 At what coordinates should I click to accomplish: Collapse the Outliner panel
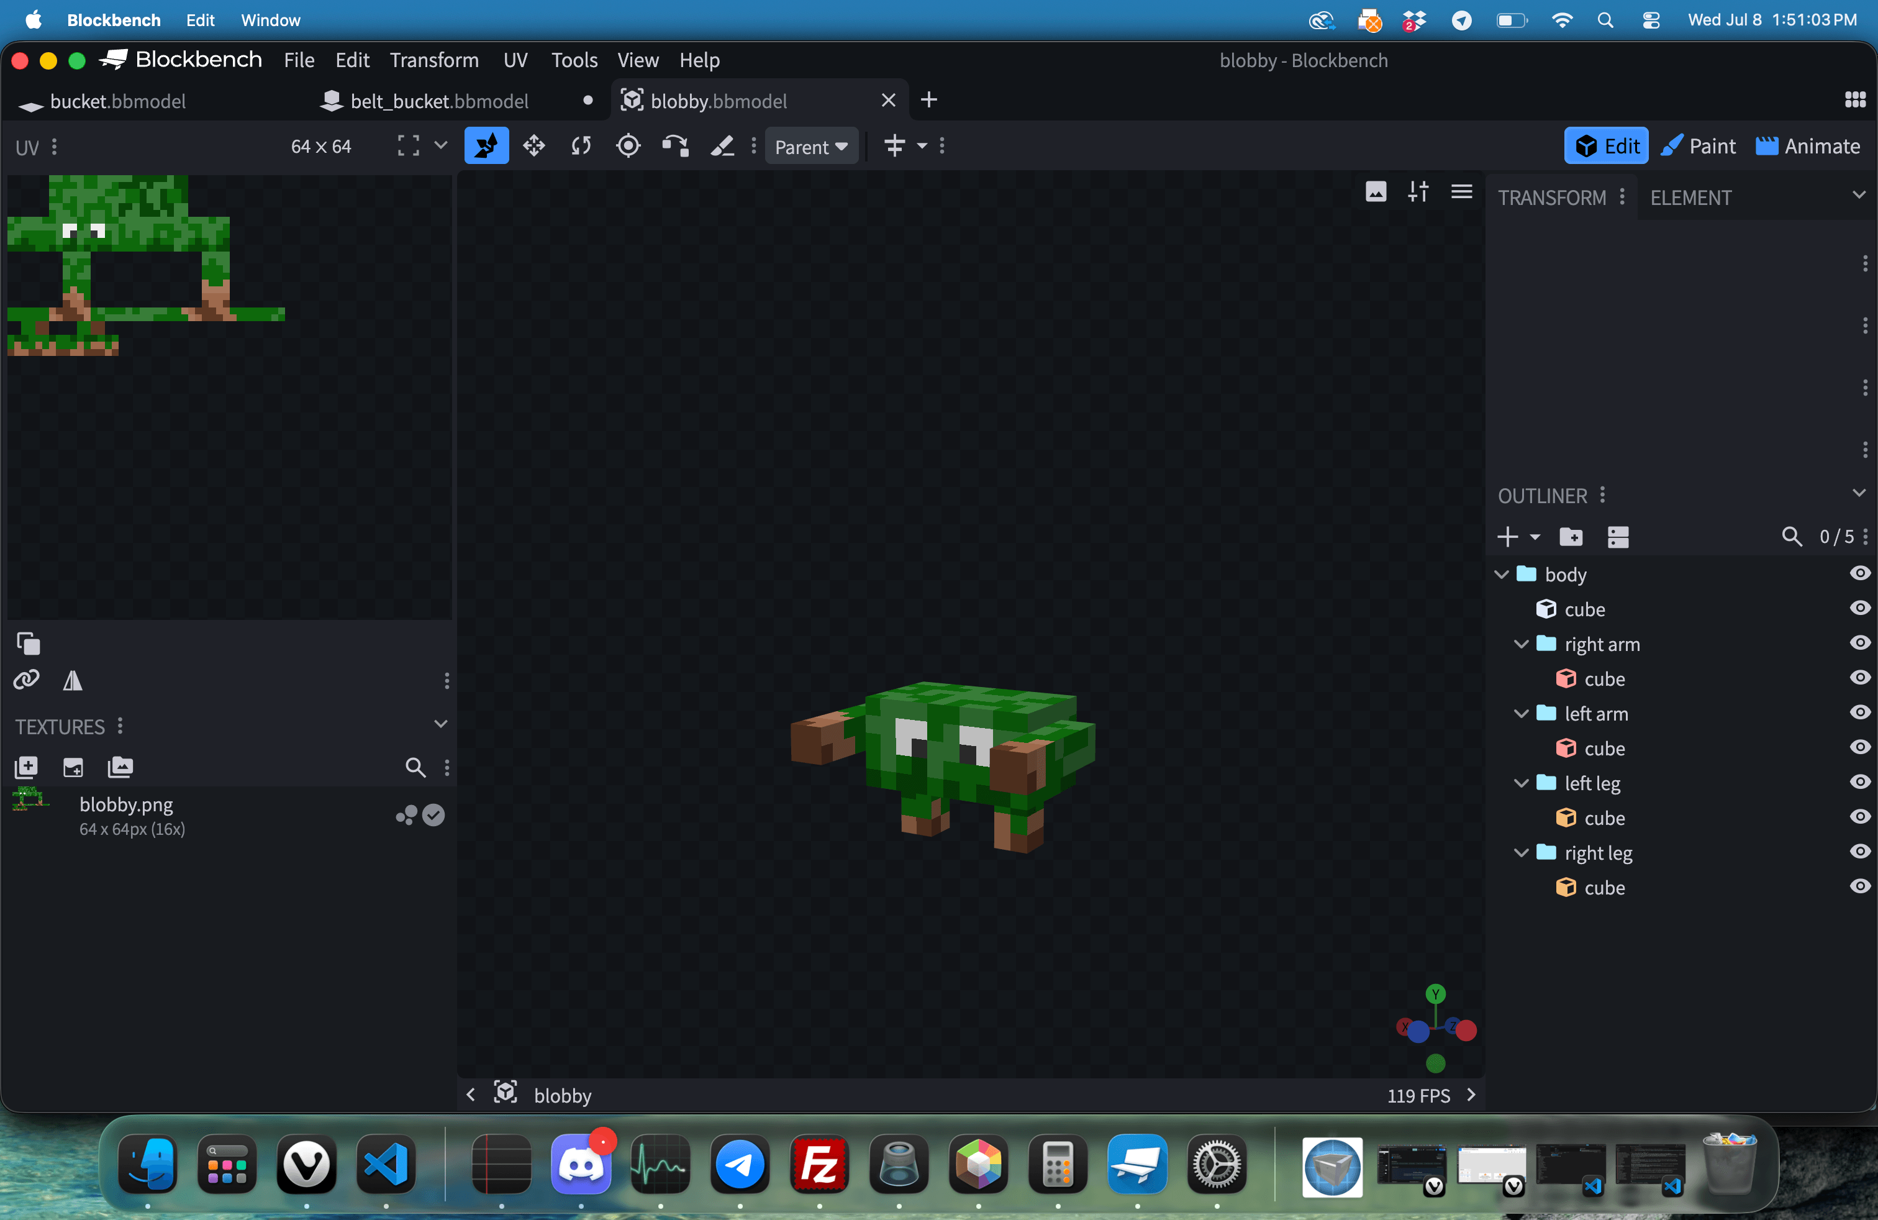pyautogui.click(x=1858, y=493)
